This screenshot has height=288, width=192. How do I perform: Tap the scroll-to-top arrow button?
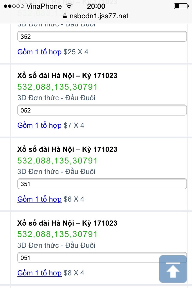(x=173, y=269)
